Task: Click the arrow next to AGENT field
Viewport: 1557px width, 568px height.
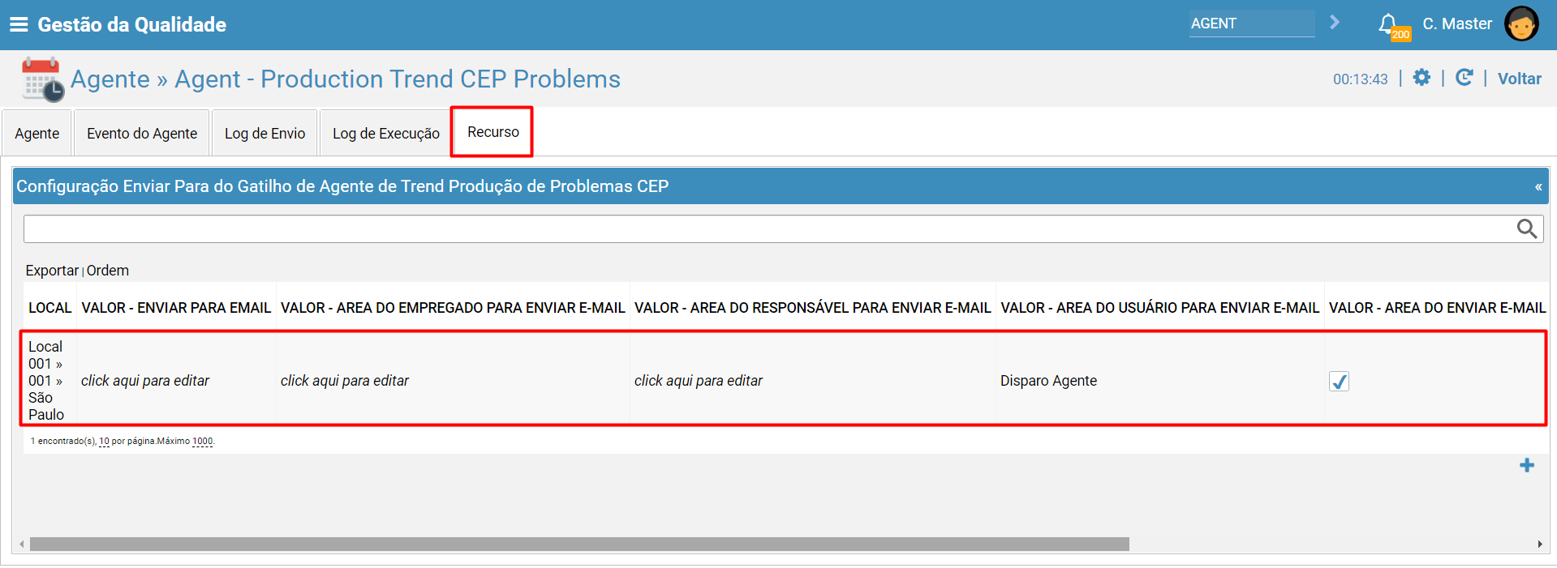Action: tap(1335, 23)
